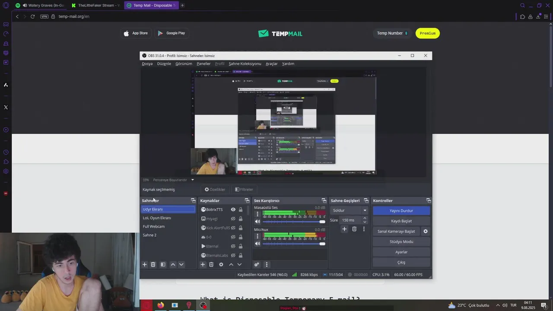Stop streaming with Yayını Durdur
Image resolution: width=553 pixels, height=311 pixels.
pyautogui.click(x=401, y=210)
